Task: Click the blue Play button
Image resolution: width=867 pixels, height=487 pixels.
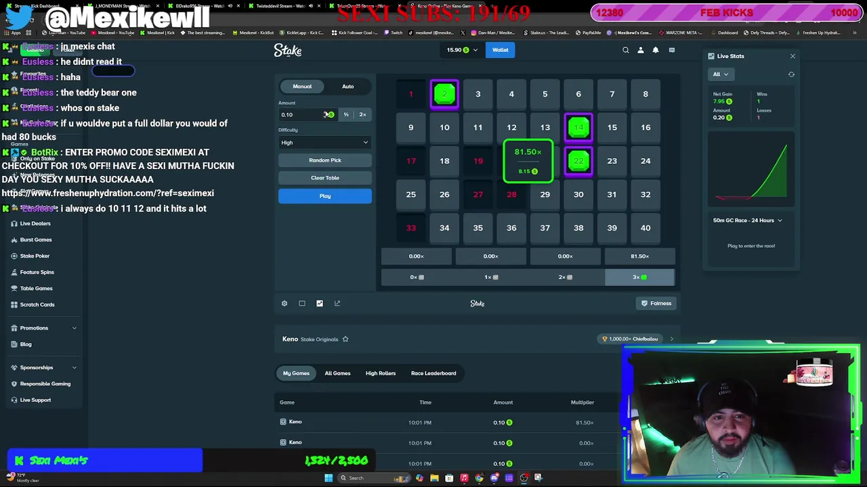Action: 325,196
